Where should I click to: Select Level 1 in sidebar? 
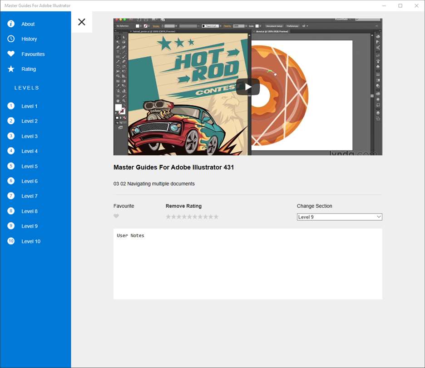[x=35, y=106]
